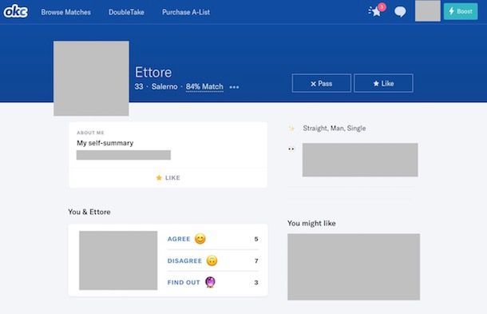487x314 pixels.
Task: View FIND OUT questions row
Action: click(212, 282)
